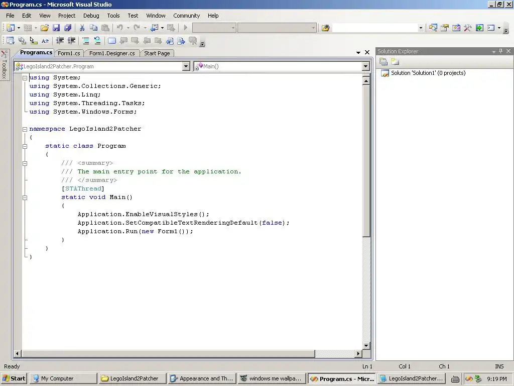Screen dimensions: 514x386
Task: Open the Main() members dropdown
Action: click(x=366, y=66)
